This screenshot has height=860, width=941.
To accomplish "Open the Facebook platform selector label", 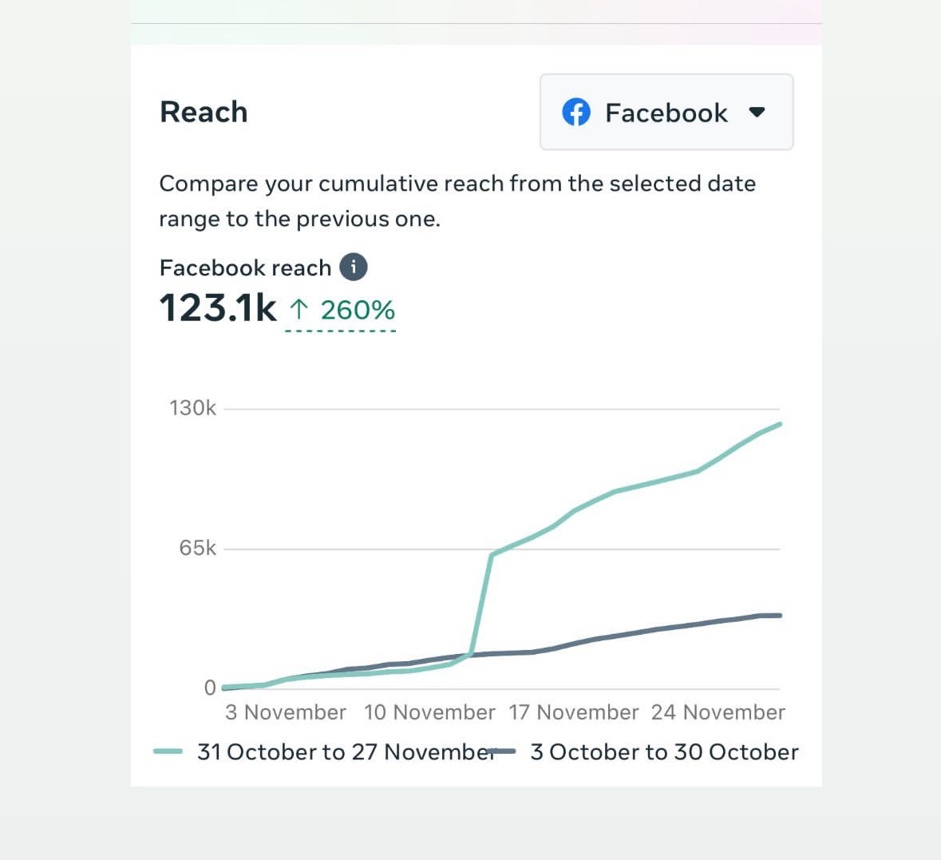I will coord(666,113).
